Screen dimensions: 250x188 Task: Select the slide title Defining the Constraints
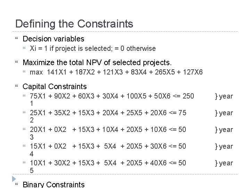[74, 24]
